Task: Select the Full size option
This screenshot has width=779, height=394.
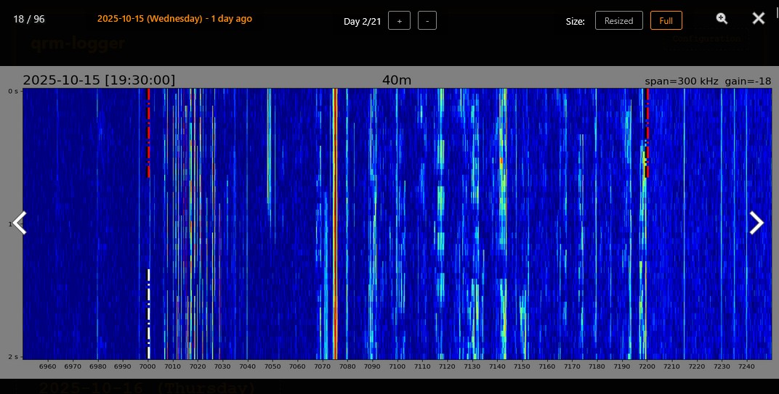Action: pos(666,21)
